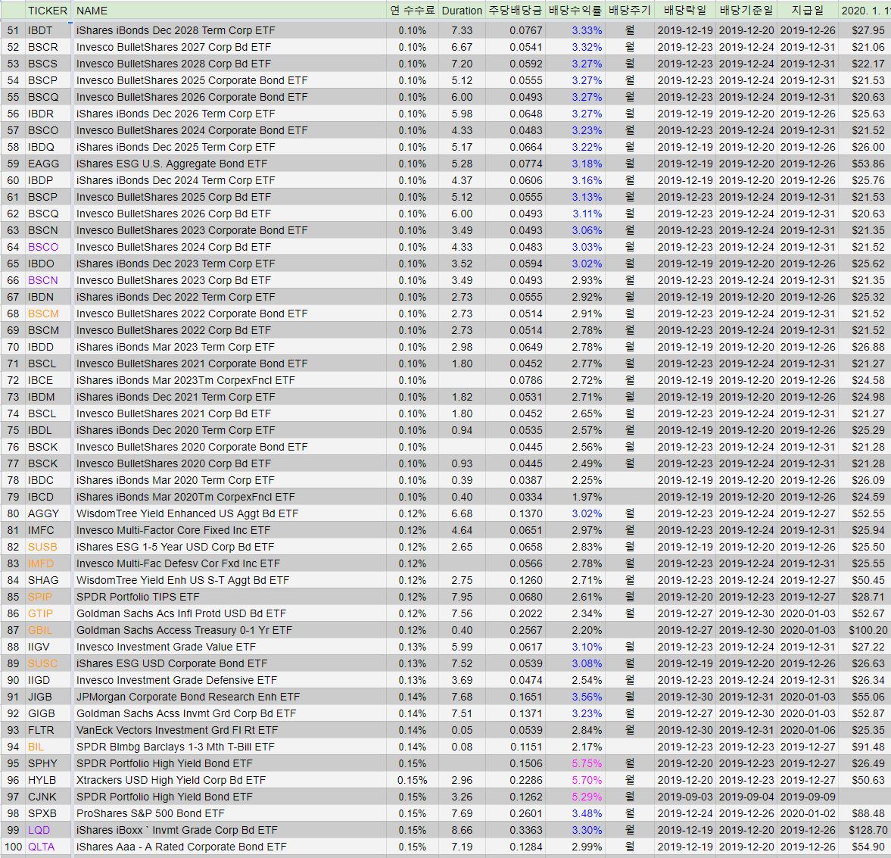
Task: Click the 2019-09-09 payment date cell
Action: click(808, 797)
